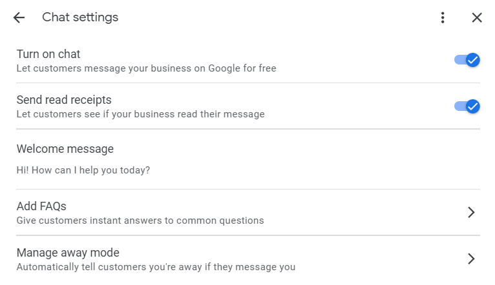Select the Manage away mode entry
Image resolution: width=495 pixels, height=285 pixels.
click(68, 253)
